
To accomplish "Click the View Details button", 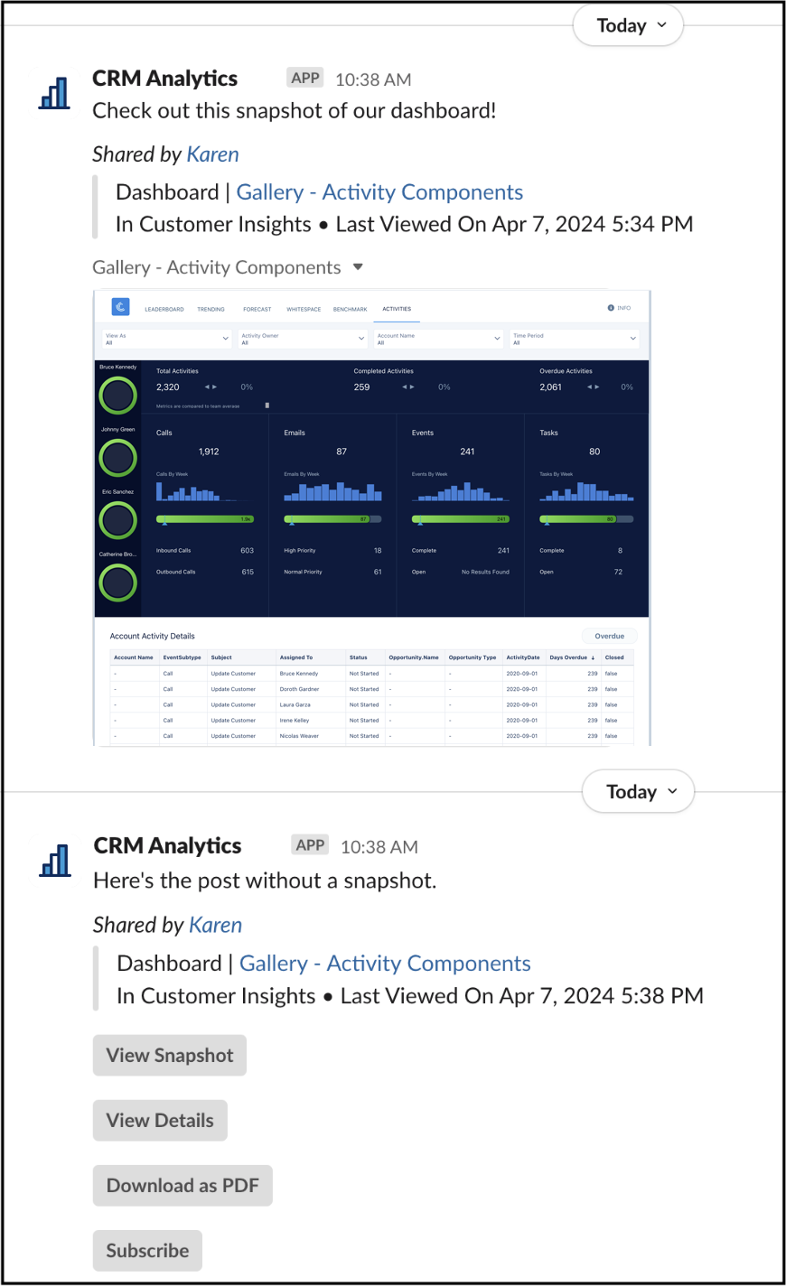I will pyautogui.click(x=160, y=1121).
